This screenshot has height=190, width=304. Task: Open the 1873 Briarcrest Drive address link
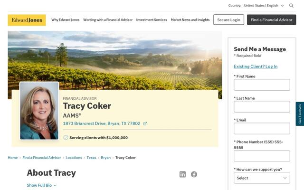[102, 123]
